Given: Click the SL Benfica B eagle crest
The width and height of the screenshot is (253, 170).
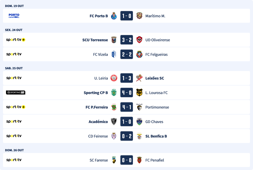Looking at the screenshot, I should click(139, 136).
